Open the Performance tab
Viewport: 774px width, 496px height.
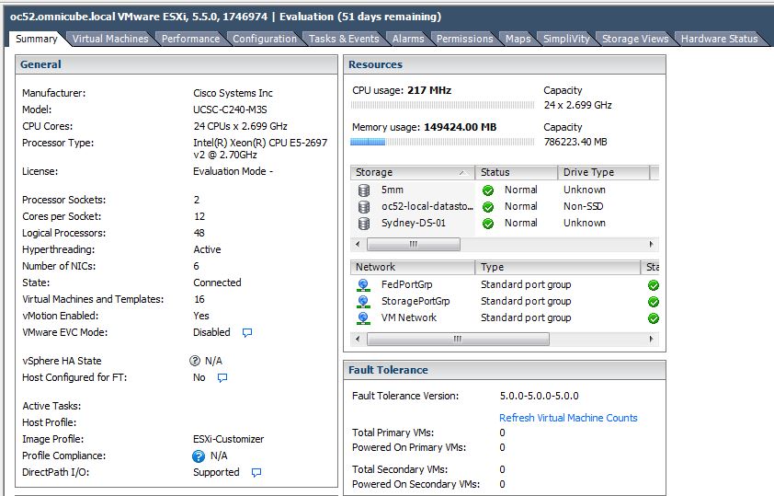(190, 39)
